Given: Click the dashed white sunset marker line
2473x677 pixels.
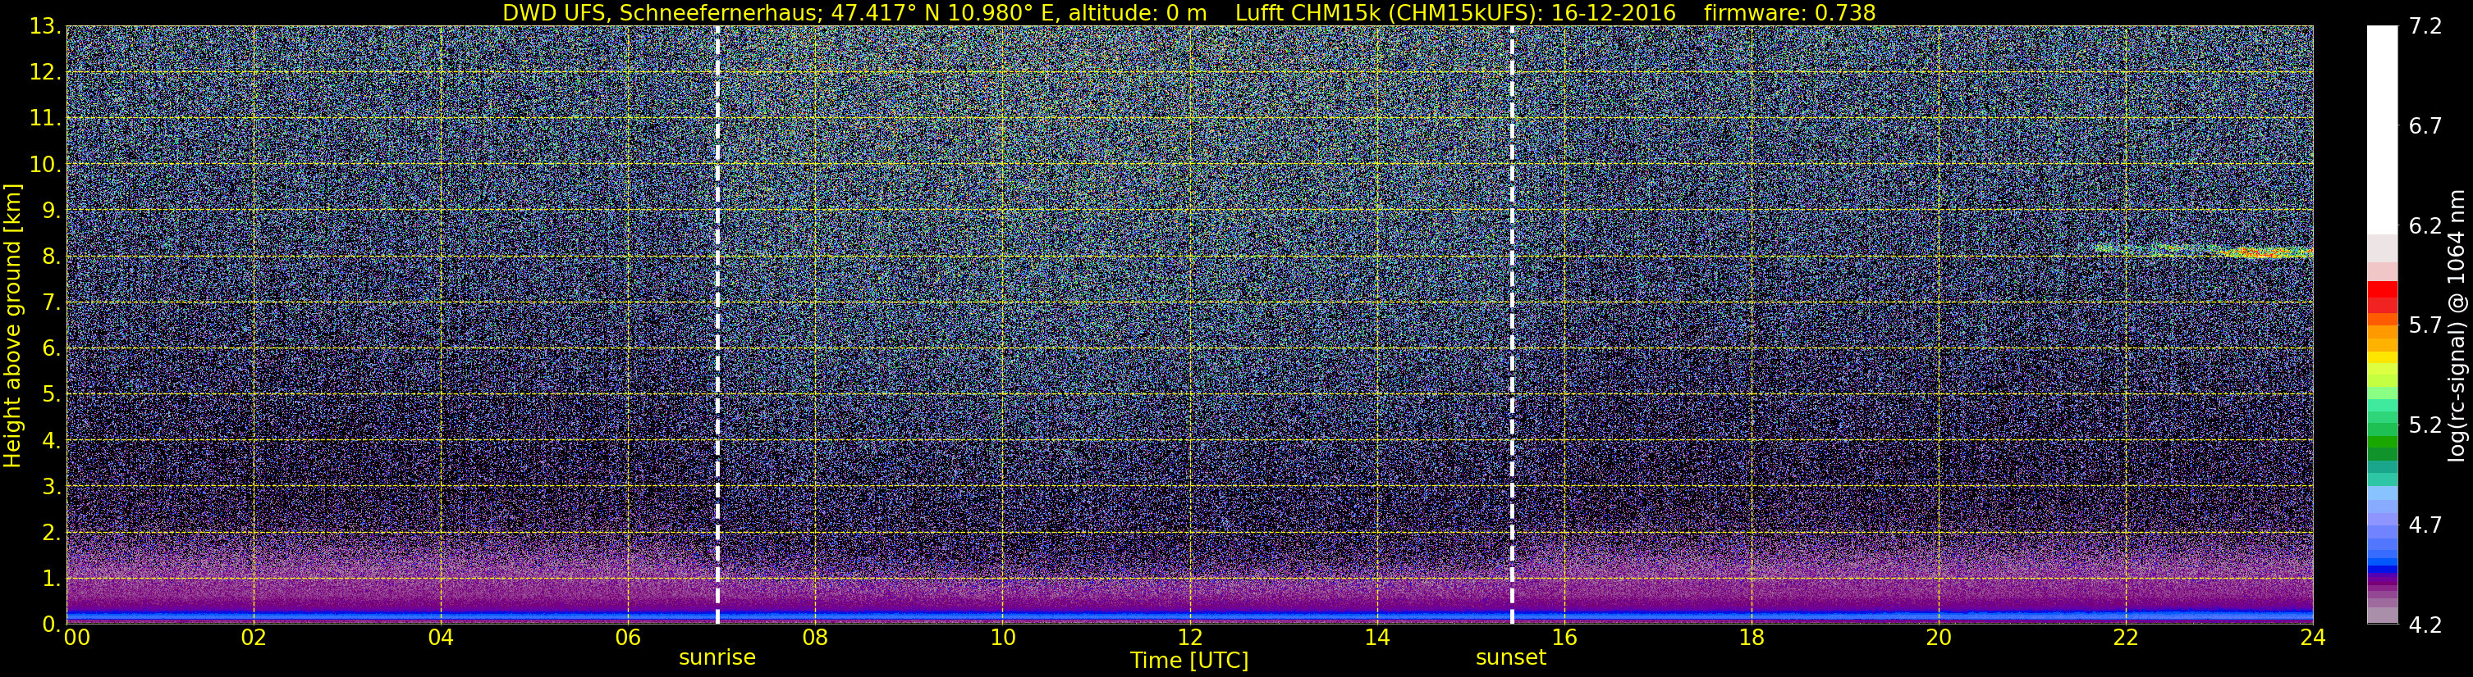Looking at the screenshot, I should click(x=1512, y=325).
